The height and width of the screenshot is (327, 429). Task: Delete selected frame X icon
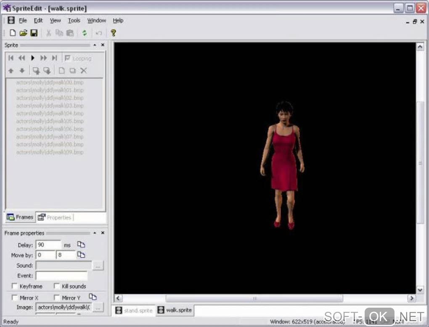pos(83,71)
